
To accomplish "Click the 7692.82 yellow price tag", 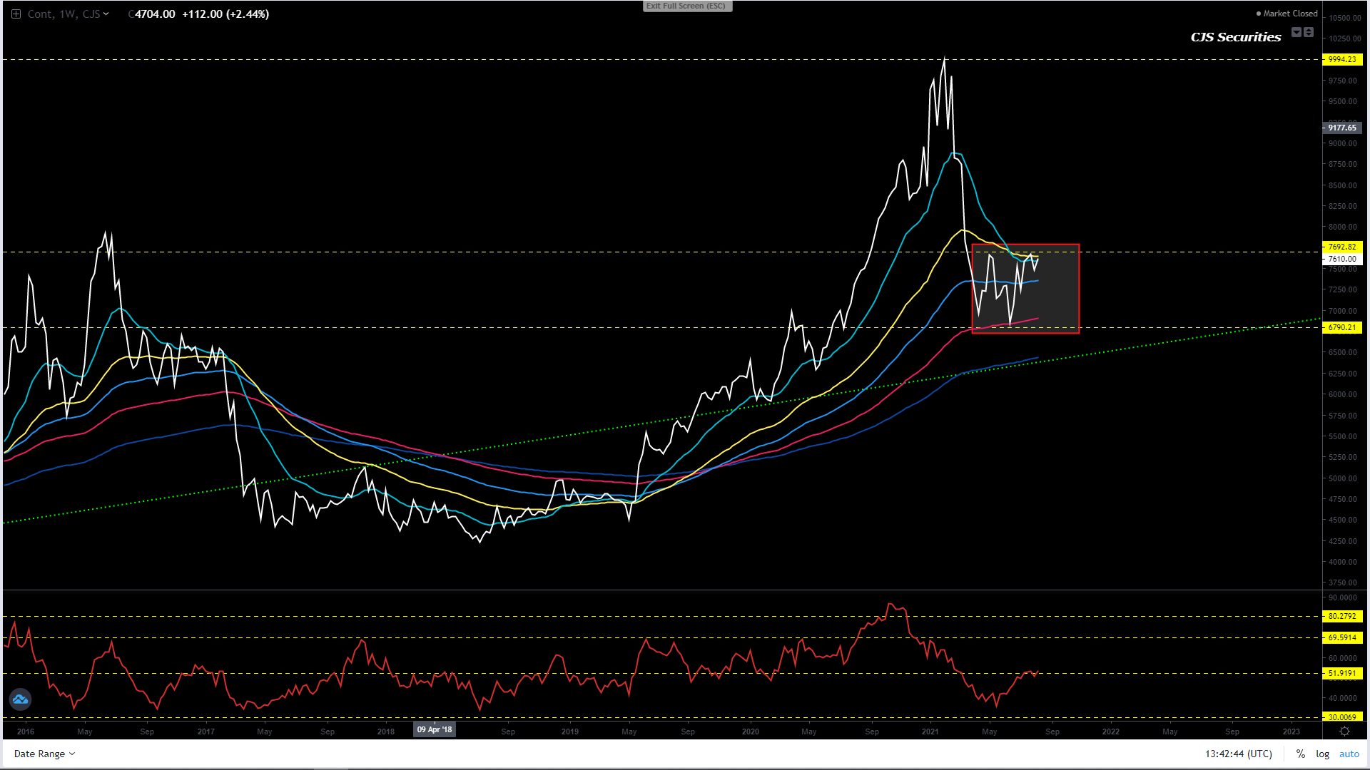I will click(1342, 247).
